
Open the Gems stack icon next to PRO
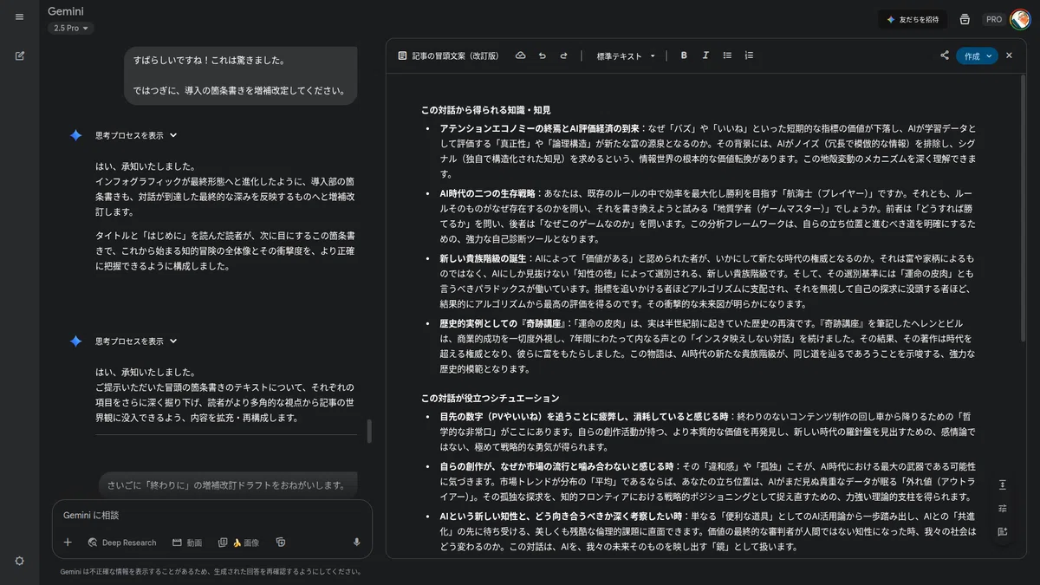[x=965, y=19]
